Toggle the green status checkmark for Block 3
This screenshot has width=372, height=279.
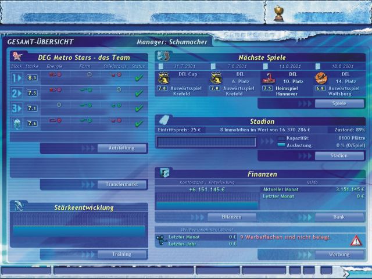[x=138, y=108]
